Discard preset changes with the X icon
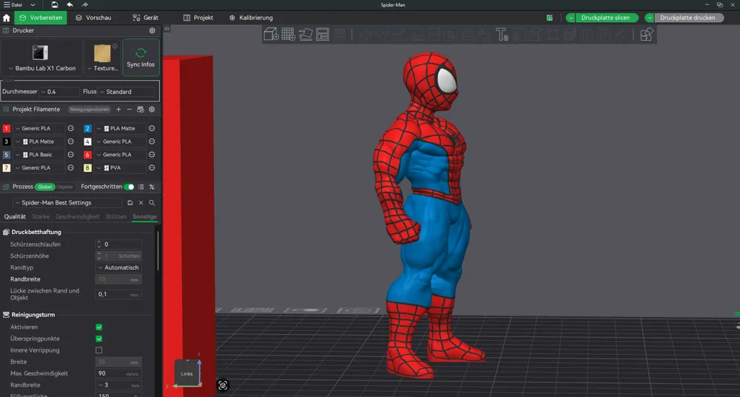Viewport: 740px width, 397px height. click(x=141, y=203)
